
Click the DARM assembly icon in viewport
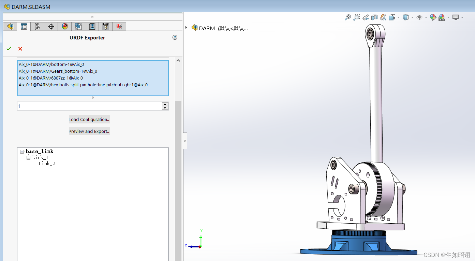tap(195, 28)
